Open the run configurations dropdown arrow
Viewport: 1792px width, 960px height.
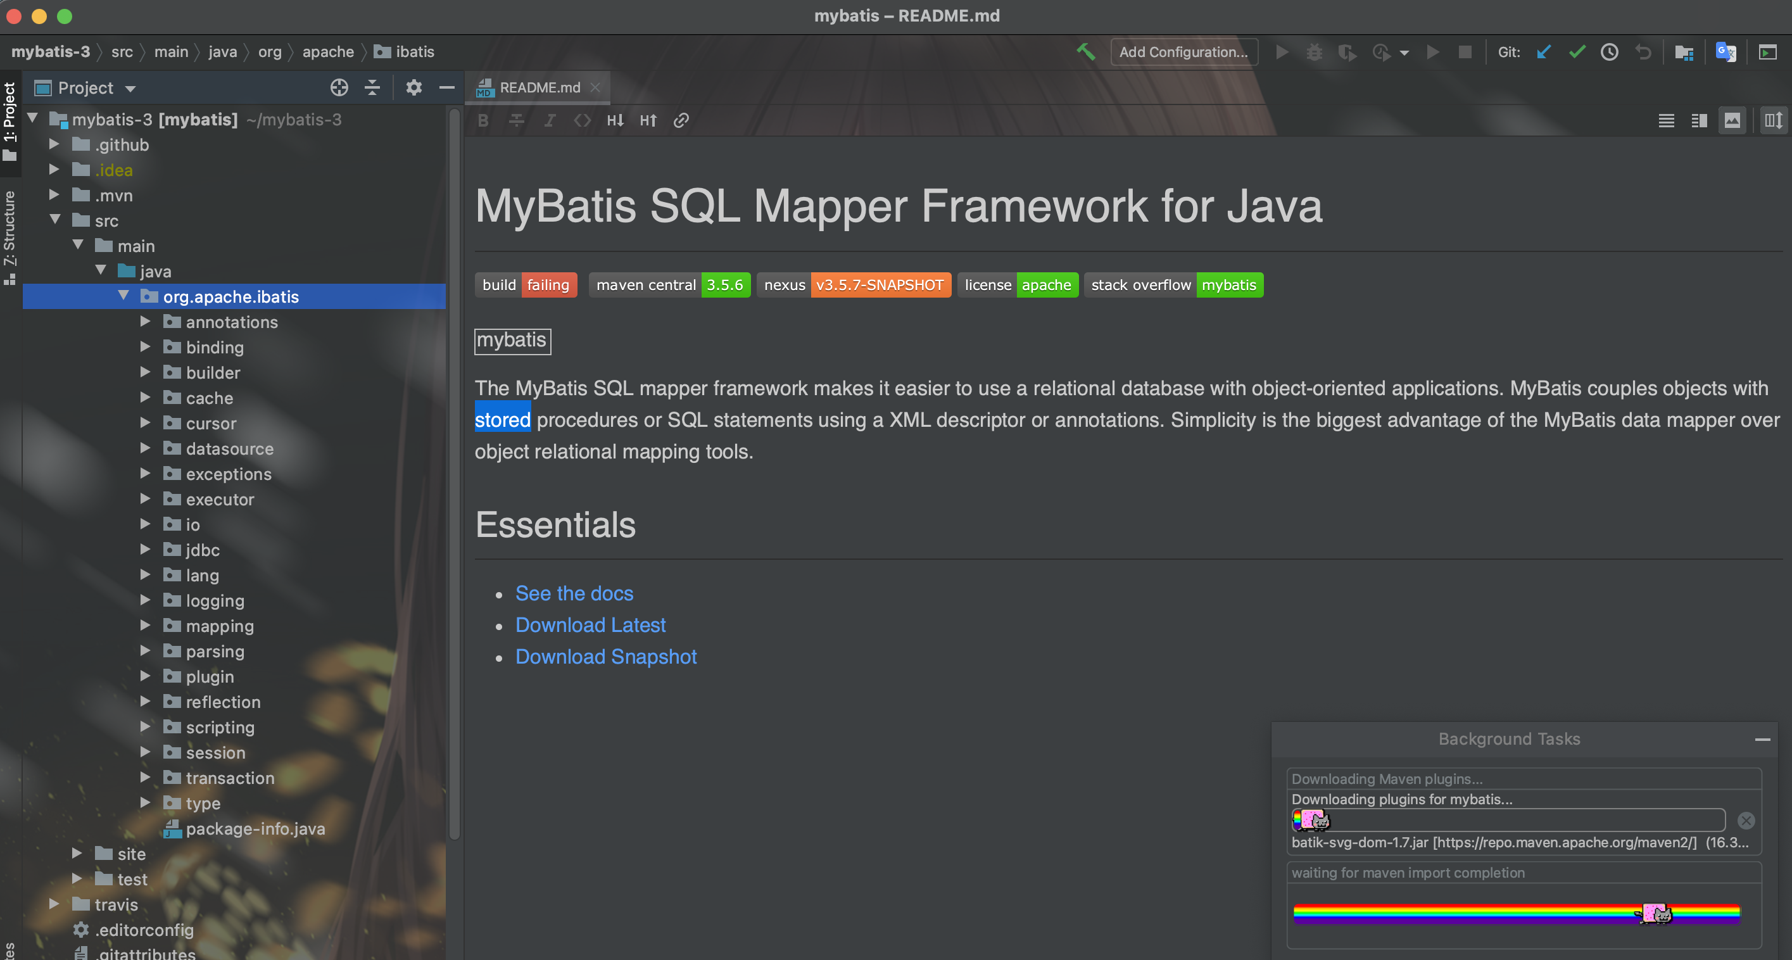point(1404,53)
